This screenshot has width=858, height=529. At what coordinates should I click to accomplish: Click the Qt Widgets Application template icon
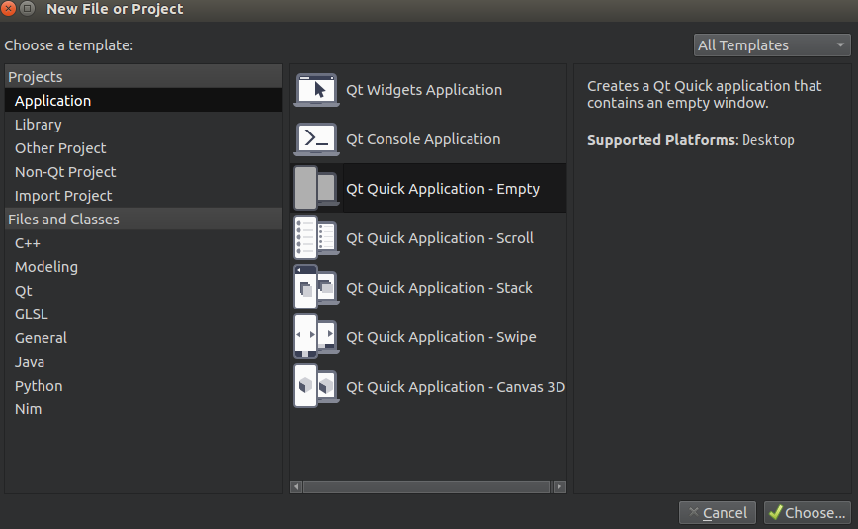click(316, 90)
